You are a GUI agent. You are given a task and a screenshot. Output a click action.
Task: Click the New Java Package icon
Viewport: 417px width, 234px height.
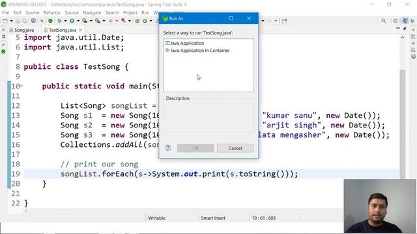(x=137, y=21)
